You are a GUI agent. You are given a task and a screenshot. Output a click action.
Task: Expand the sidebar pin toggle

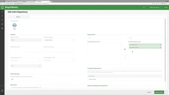pos(3,85)
